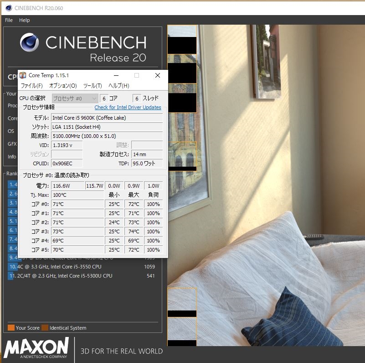The height and width of the screenshot is (363, 365).
Task: Click the コア #5 temperature 70°C
Action: click(x=77, y=250)
